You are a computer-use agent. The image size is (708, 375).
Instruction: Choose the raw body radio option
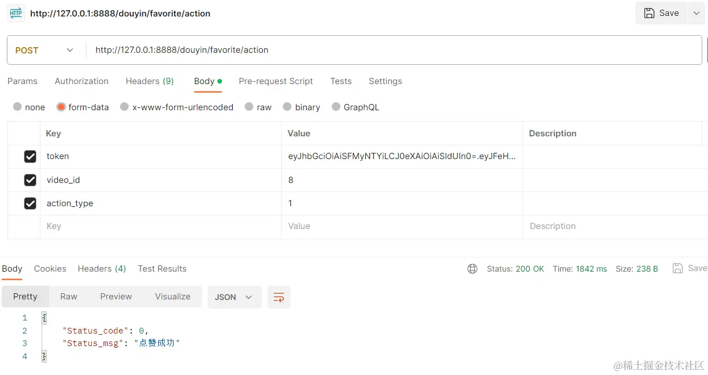(249, 107)
